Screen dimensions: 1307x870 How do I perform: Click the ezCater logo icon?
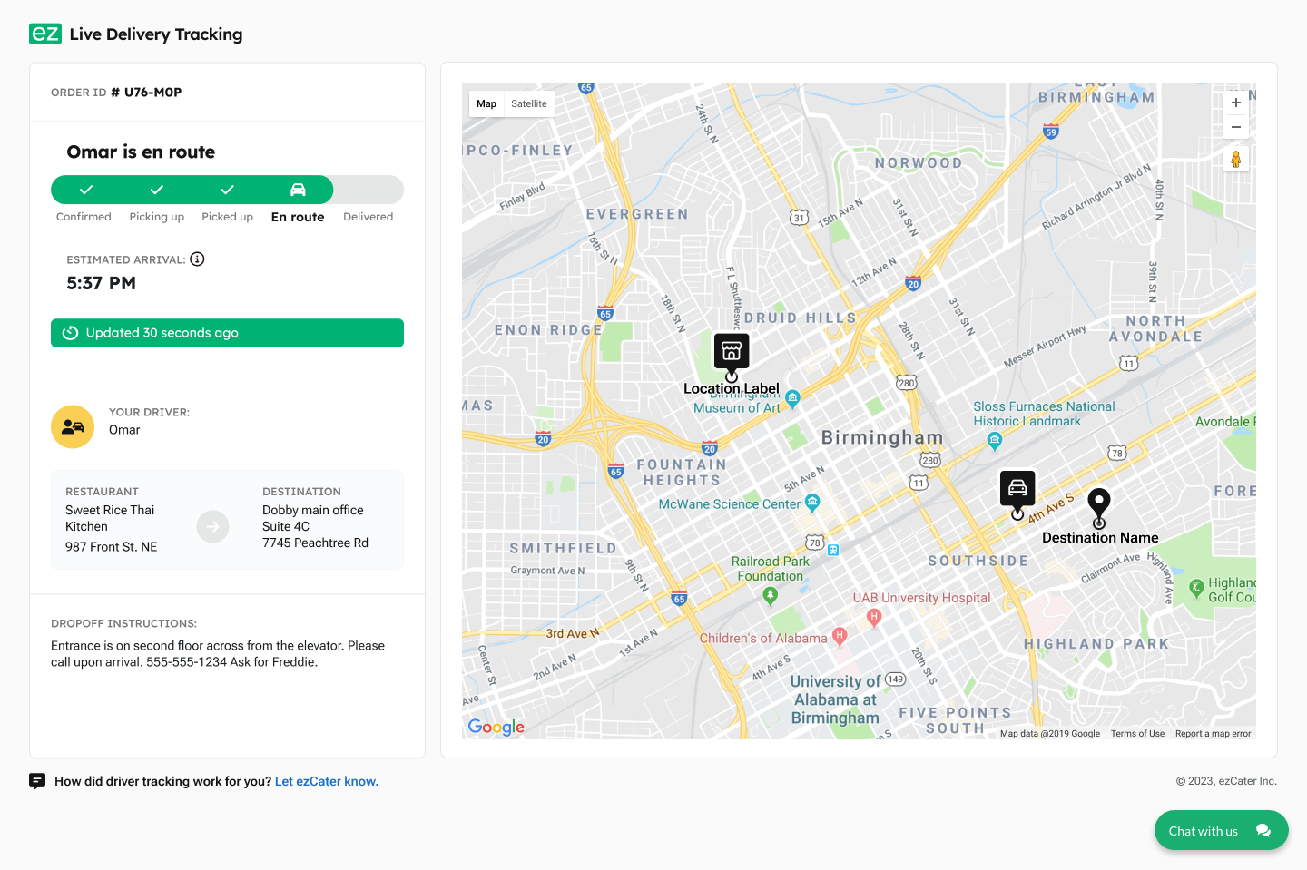pyautogui.click(x=45, y=34)
